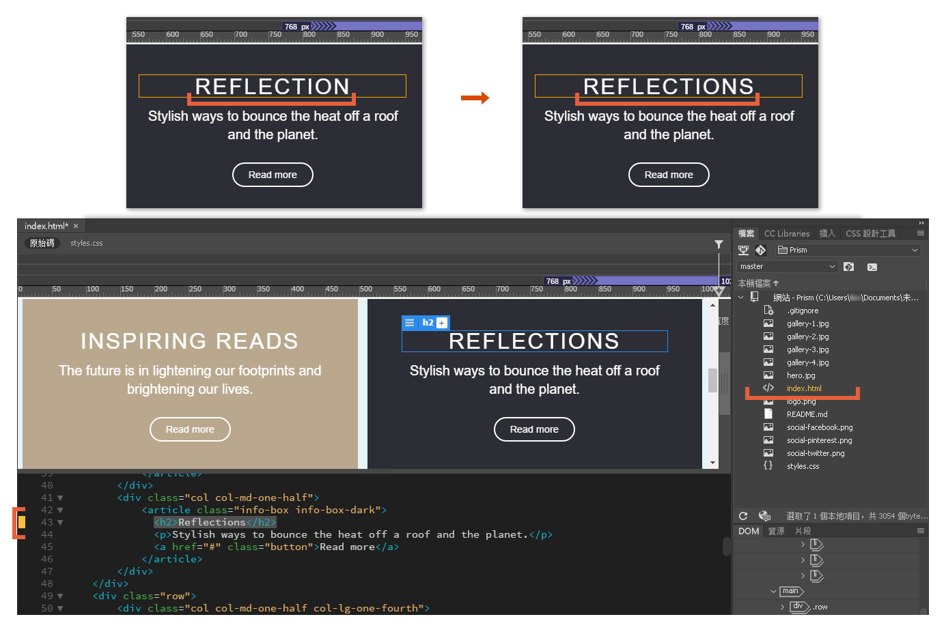Click the main tag icon in DOM panel
The width and height of the screenshot is (946, 632).
(792, 591)
